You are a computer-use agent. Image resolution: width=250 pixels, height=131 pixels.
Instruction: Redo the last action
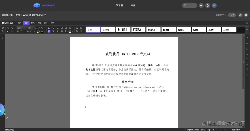[x=12, y=31]
